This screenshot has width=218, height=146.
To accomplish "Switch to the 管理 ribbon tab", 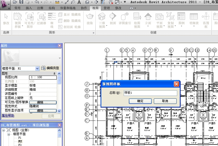I will (x=107, y=8).
